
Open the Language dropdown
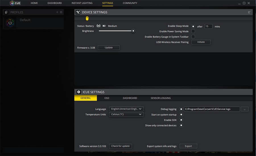(126, 109)
